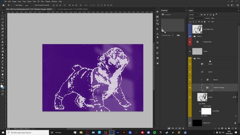Select the Clone Stamp tool
240x135 pixels.
[x=3, y=42]
